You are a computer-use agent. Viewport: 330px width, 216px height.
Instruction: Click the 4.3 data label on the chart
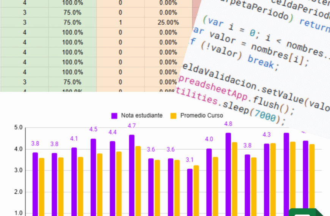(x=266, y=135)
